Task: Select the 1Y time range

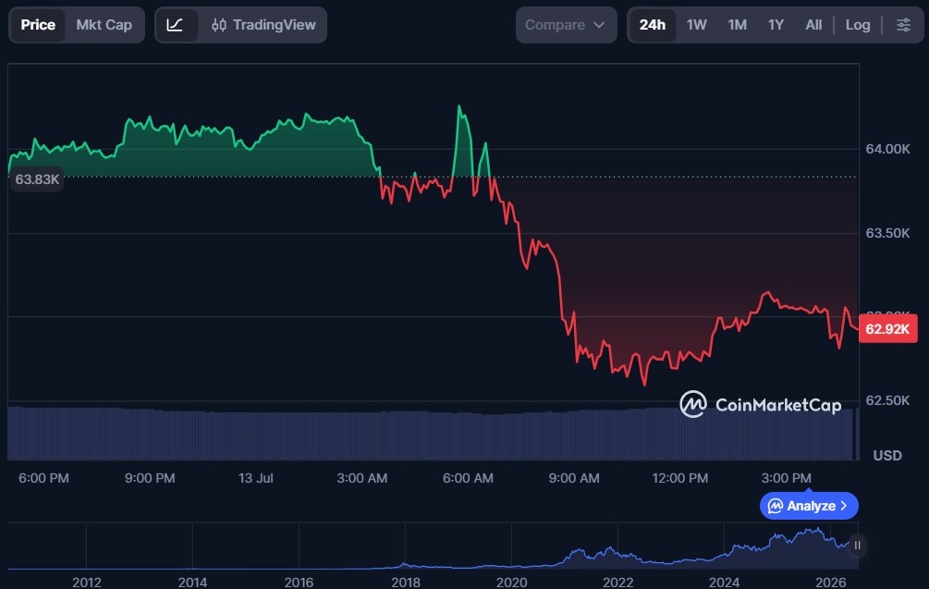Action: [x=776, y=25]
